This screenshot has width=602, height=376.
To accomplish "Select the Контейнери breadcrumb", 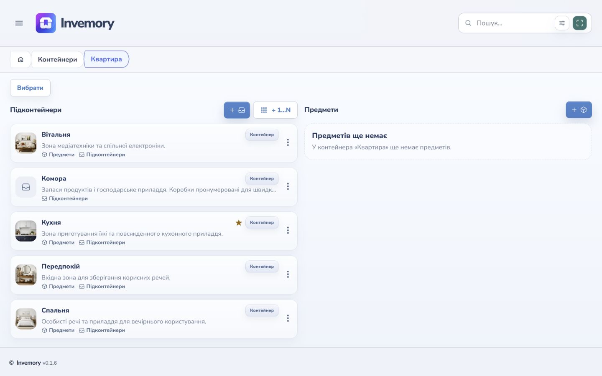I will click(x=57, y=59).
